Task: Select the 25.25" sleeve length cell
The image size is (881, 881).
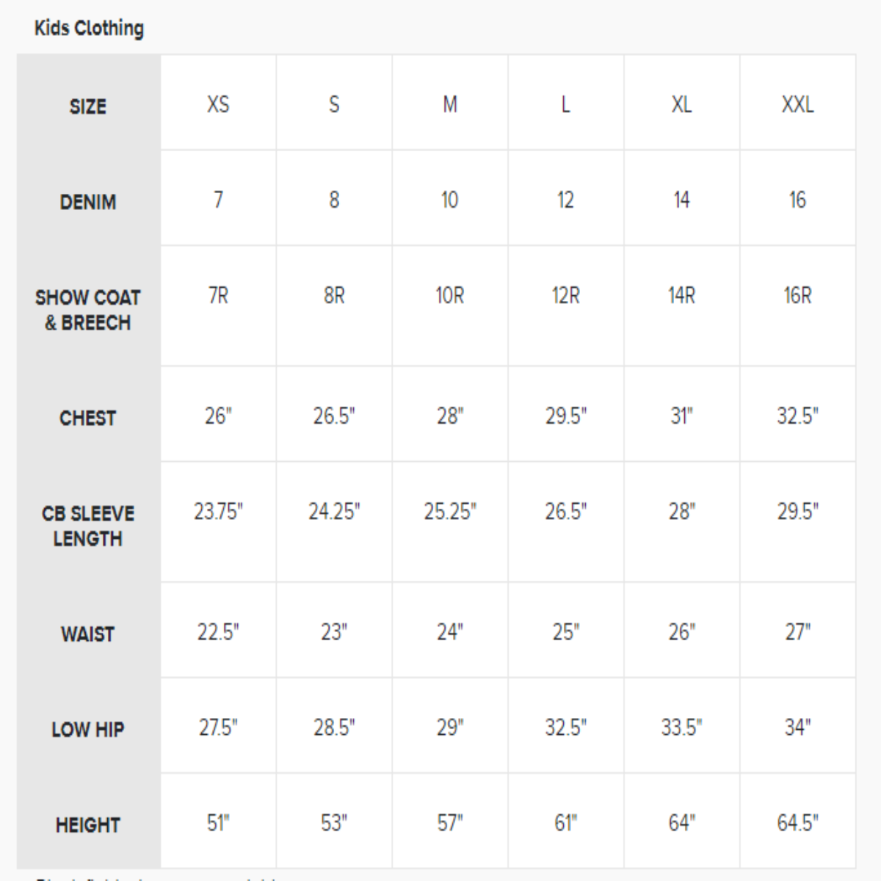Action: tap(450, 511)
